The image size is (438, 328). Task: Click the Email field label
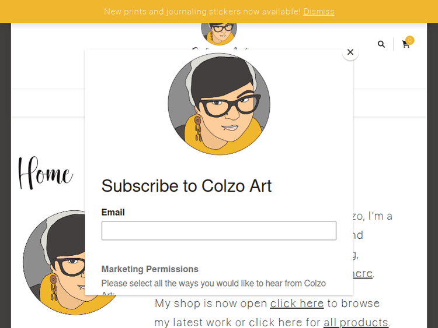click(x=113, y=213)
